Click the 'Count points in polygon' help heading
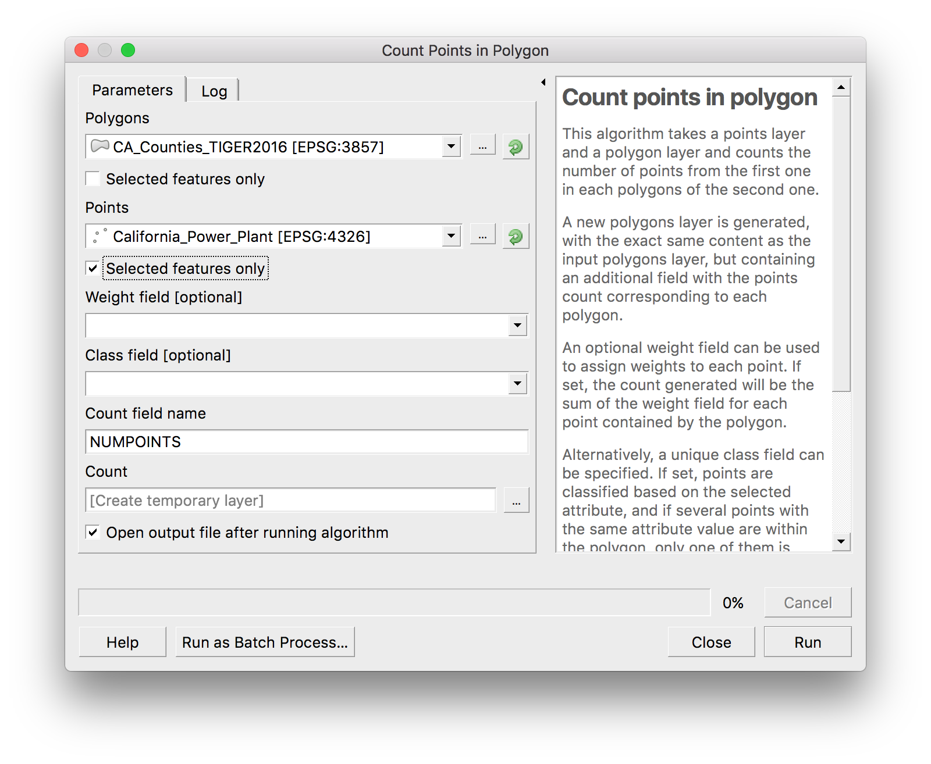931x764 pixels. 690,98
